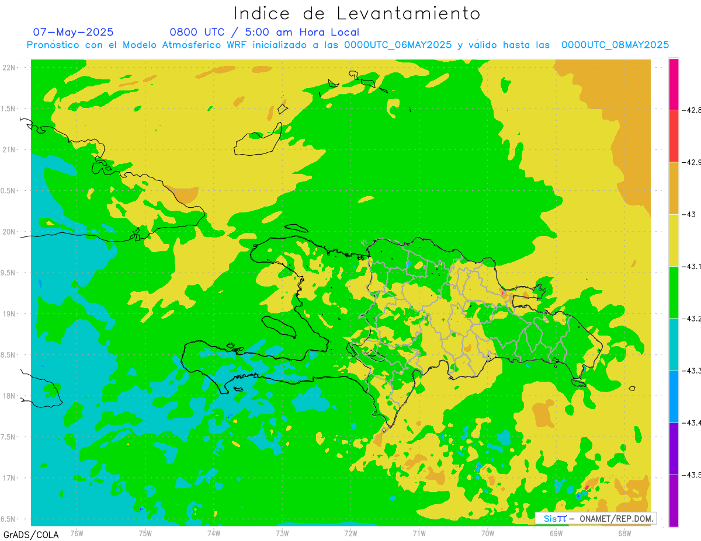Click the 6.5N latitude label

pos(8,519)
